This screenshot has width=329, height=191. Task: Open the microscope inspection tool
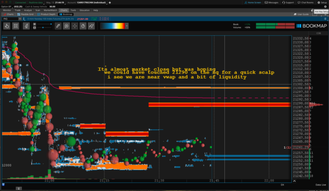pyautogui.click(x=26, y=26)
